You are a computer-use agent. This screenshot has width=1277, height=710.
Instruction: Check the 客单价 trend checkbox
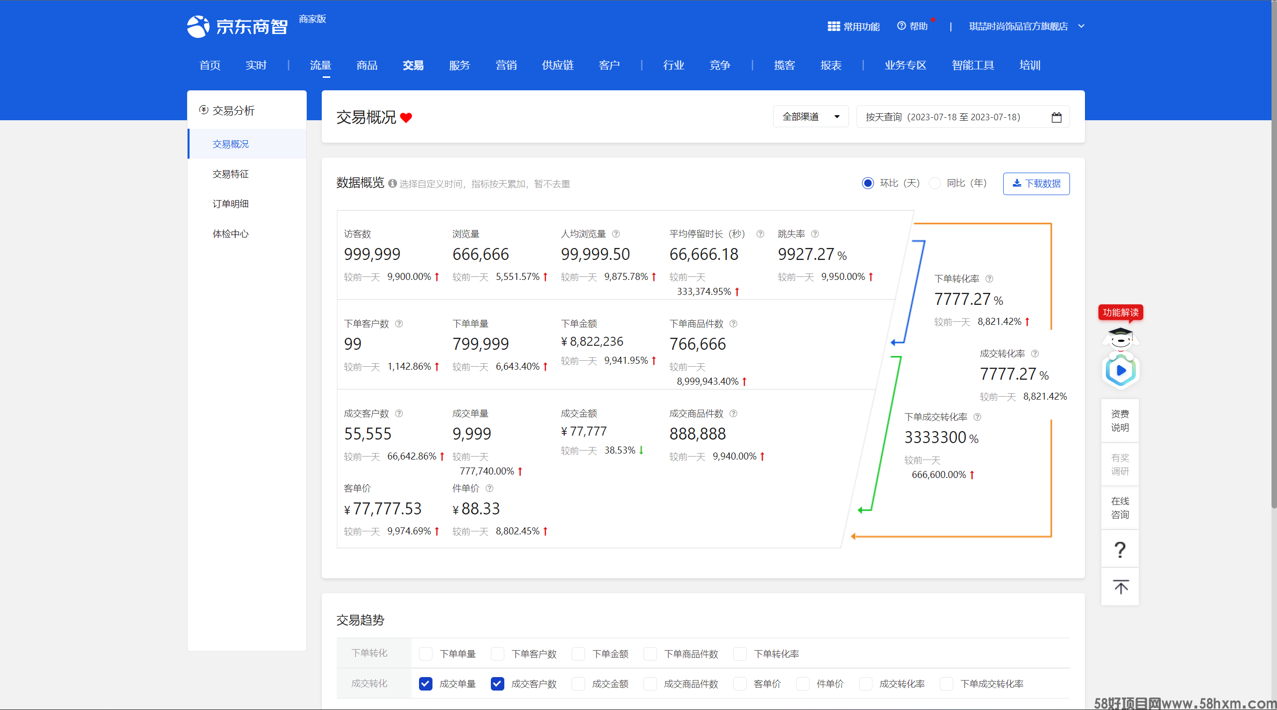pos(740,684)
